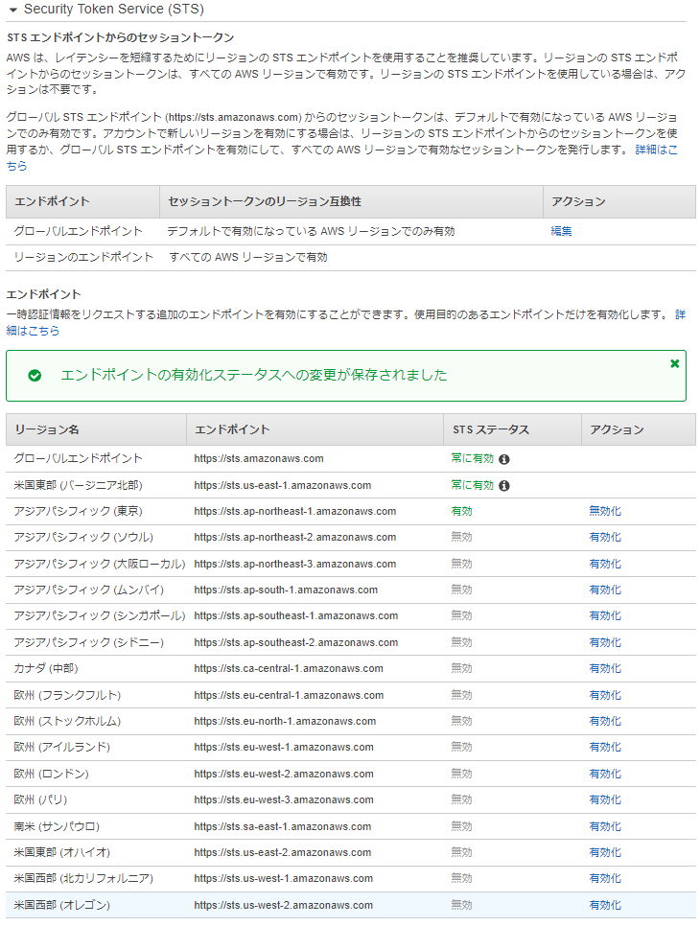
Task: Dismiss the green success notification
Action: coord(675,364)
